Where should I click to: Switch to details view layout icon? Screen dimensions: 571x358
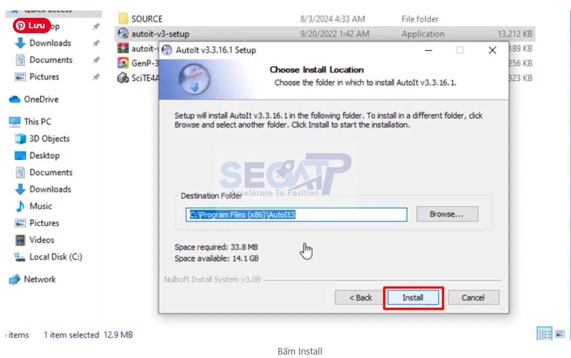[x=545, y=334]
